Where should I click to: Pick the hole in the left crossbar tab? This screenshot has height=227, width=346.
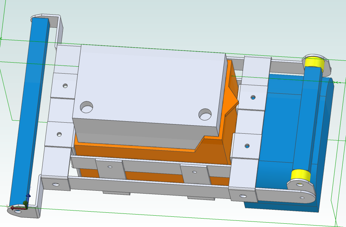pos(110,167)
